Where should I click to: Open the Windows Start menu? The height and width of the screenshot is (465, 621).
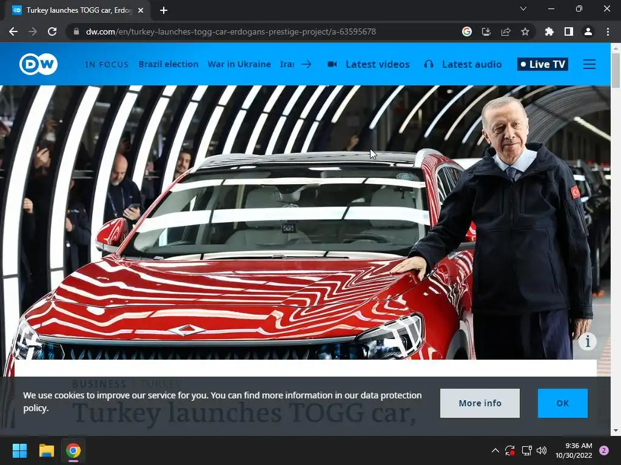[x=19, y=450]
